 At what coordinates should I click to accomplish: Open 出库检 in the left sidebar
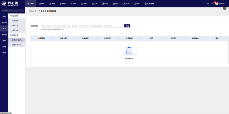4,35
